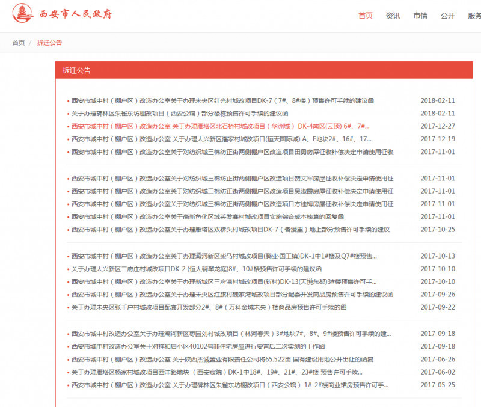Open the 公开 (Disclosure) navigation menu
The height and width of the screenshot is (407, 481).
447,16
